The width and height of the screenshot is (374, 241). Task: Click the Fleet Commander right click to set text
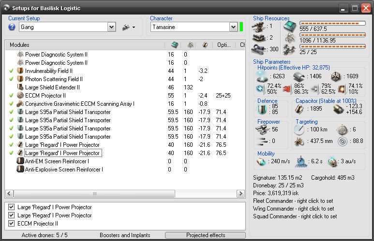click(x=293, y=201)
